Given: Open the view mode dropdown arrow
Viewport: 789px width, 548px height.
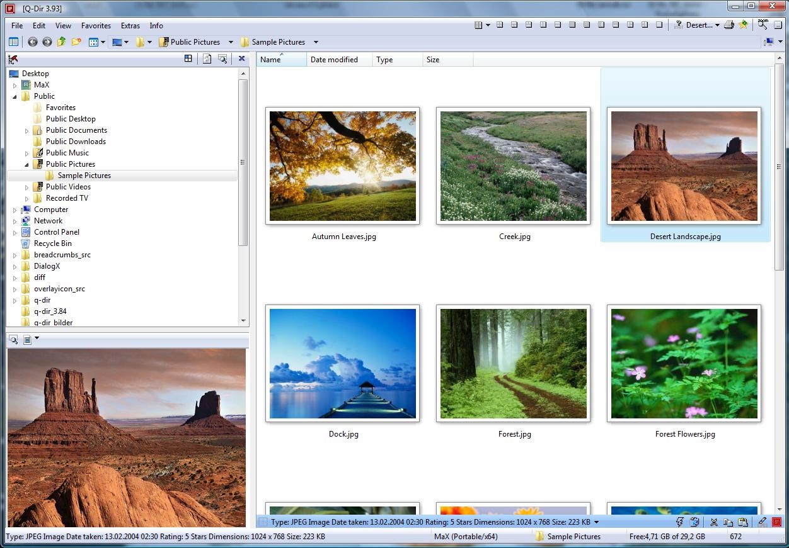Looking at the screenshot, I should 103,42.
